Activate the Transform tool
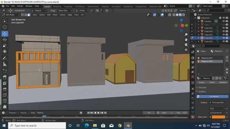This screenshot has height=129, width=230. click(5, 51)
